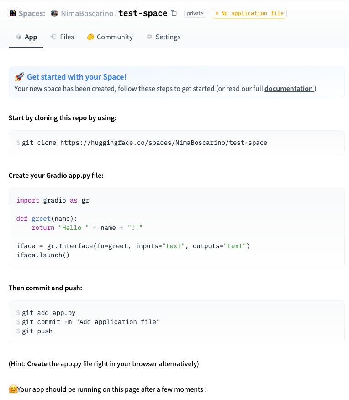This screenshot has height=400, width=349.
Task: Click the App tab cube icon
Action: pos(19,37)
